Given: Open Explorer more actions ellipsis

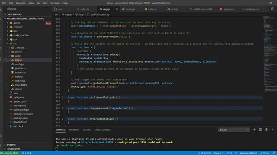Looking at the screenshot, I should point(47,9).
